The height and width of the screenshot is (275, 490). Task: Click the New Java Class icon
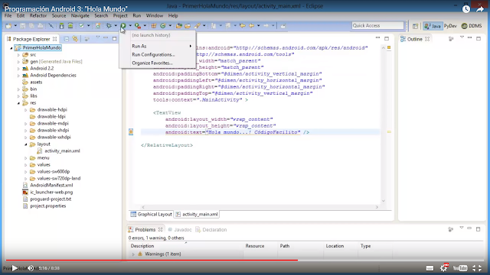tap(163, 26)
